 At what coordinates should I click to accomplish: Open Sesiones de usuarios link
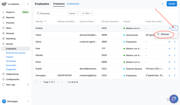pyautogui.click(x=16, y=53)
